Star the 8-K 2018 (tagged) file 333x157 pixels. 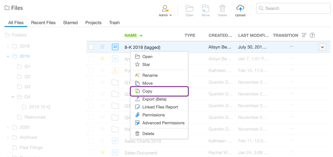click(x=102, y=47)
